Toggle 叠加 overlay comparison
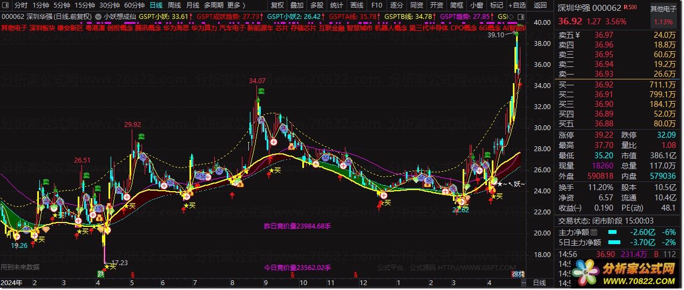This screenshot has height=290, width=684. pyautogui.click(x=297, y=5)
